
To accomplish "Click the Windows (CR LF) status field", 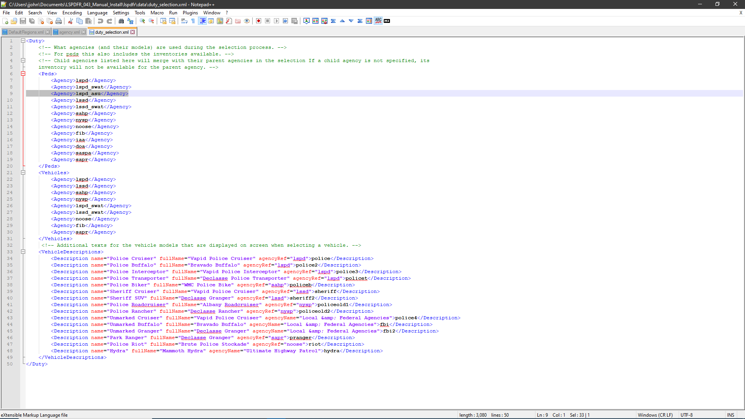I will tap(655, 415).
